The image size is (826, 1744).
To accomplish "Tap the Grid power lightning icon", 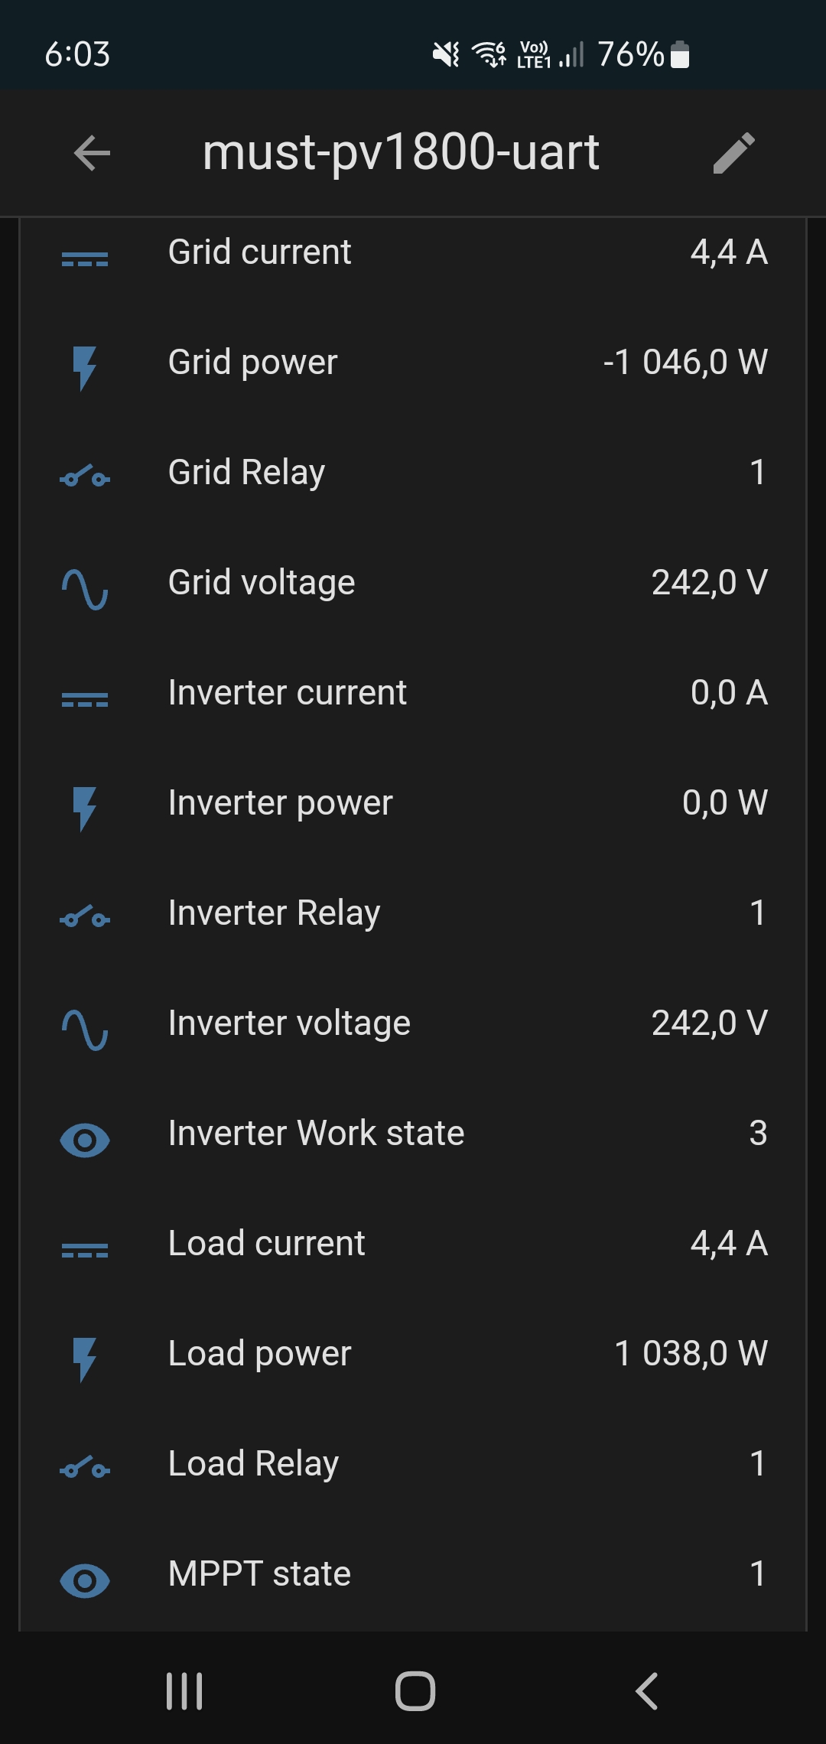I will click(84, 367).
